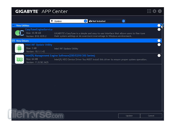Click the cloud download icon on Not Installed
This screenshot has width=178, height=127.
coord(90,21)
